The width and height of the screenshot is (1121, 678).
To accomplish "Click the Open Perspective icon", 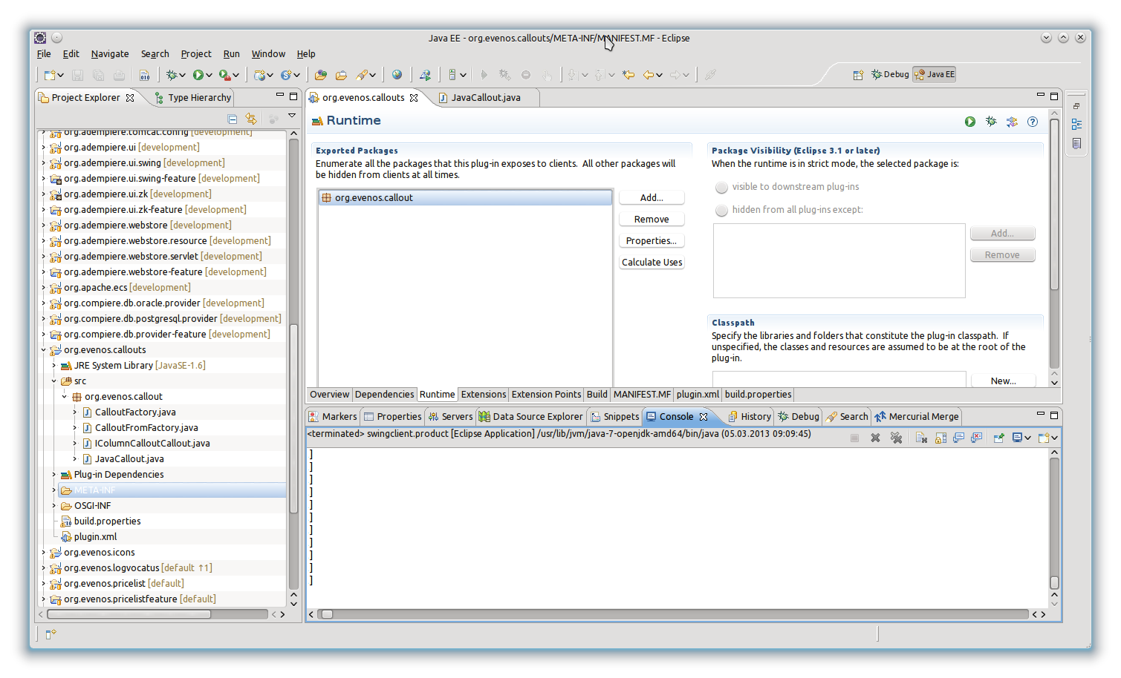I will (x=858, y=74).
